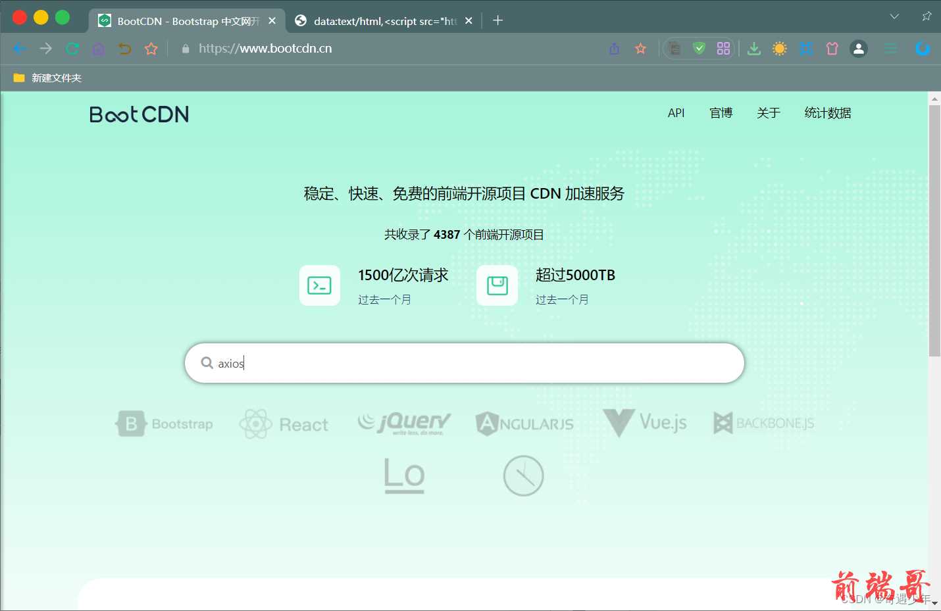
Task: Click the red macOS-style close button
Action: 20,17
